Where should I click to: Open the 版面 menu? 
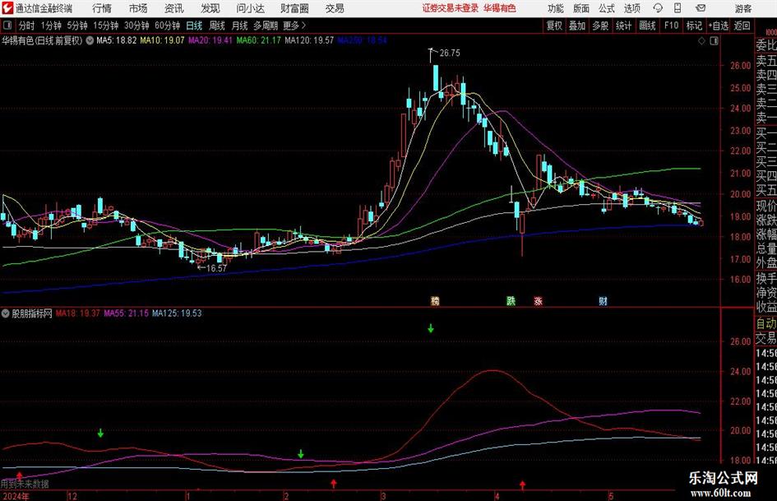581,8
